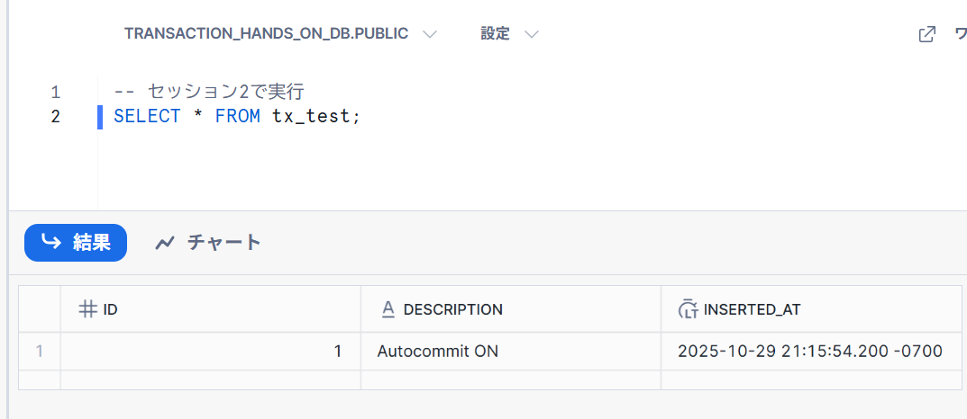Image resolution: width=967 pixels, height=419 pixels.
Task: Click the INSERTED_AT column header
Action: click(x=752, y=309)
